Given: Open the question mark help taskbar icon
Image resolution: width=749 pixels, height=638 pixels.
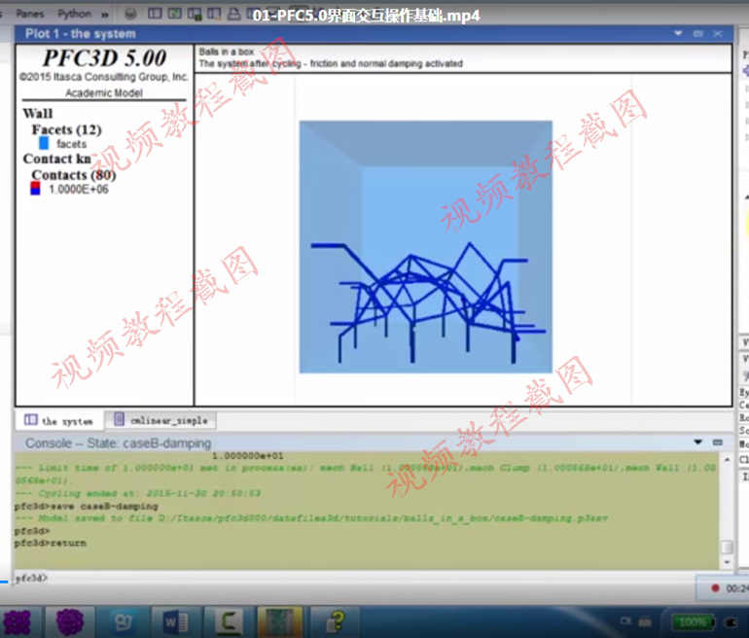Looking at the screenshot, I should [x=336, y=621].
